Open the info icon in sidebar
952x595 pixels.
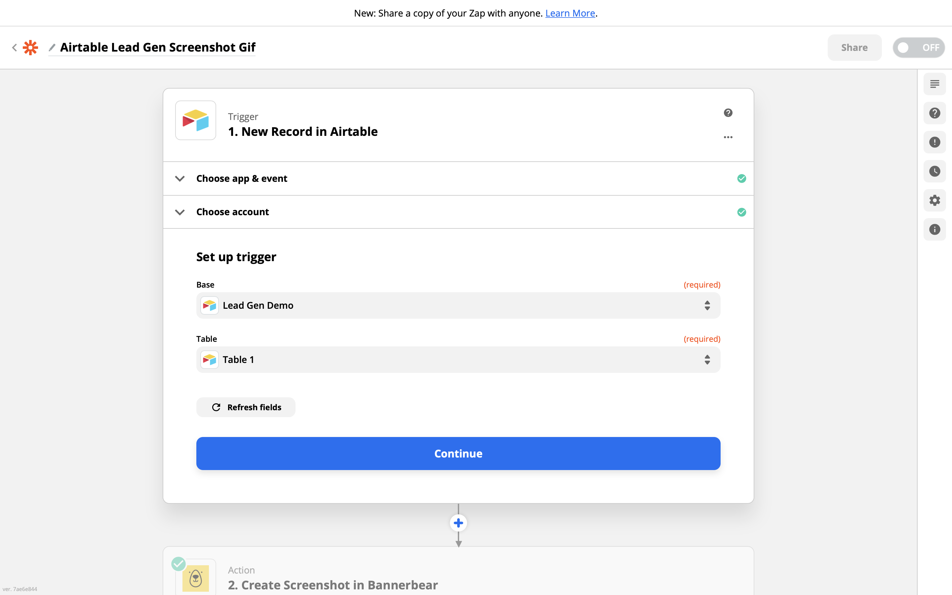(934, 229)
